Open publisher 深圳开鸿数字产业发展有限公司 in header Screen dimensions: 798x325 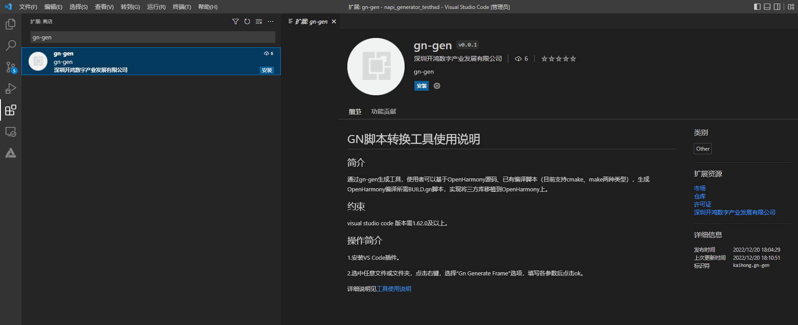(458, 59)
